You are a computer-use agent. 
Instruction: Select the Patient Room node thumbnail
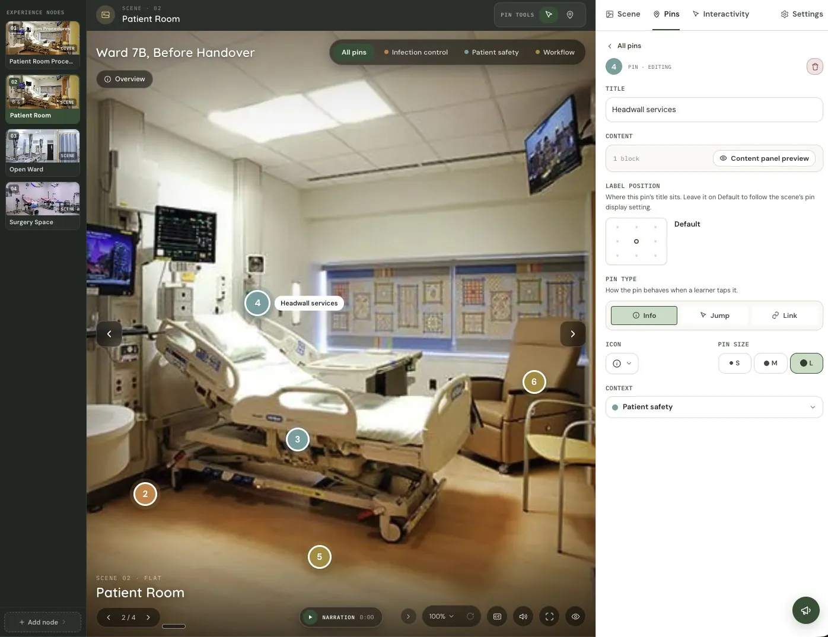[43, 98]
